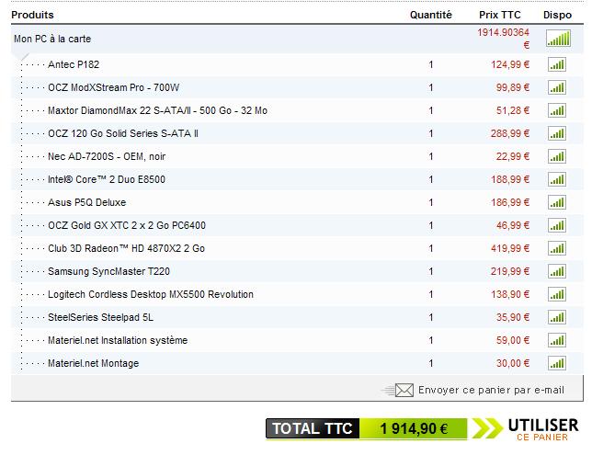Click availability icon for Installation système
Screen dimensions: 592x455
point(557,341)
